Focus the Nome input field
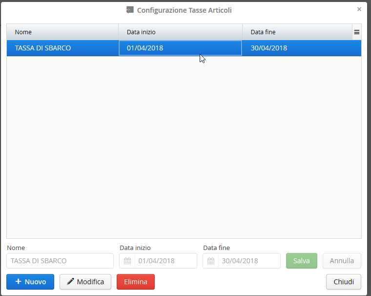Viewport: 371px width, 296px height. coord(60,261)
